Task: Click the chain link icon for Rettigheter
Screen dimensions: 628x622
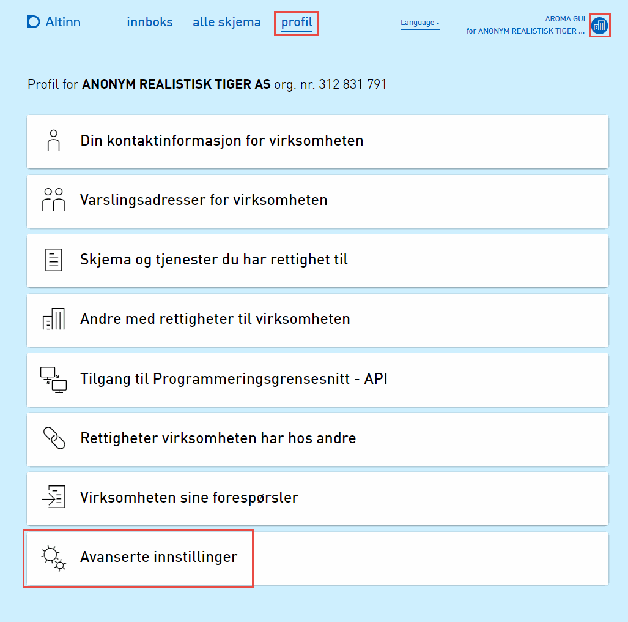Action: 54,438
